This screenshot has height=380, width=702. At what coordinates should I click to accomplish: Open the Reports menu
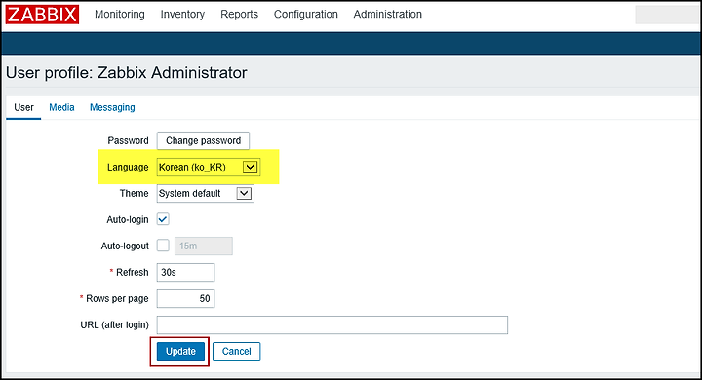coord(239,15)
